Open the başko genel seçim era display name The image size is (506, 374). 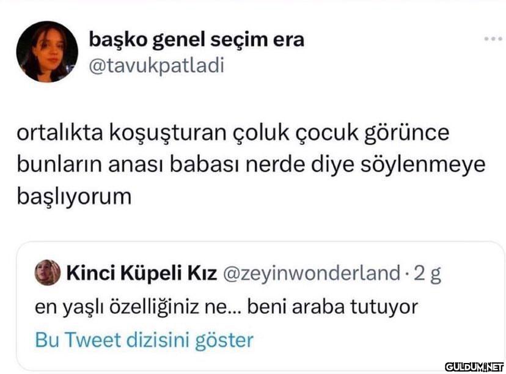pos(196,40)
